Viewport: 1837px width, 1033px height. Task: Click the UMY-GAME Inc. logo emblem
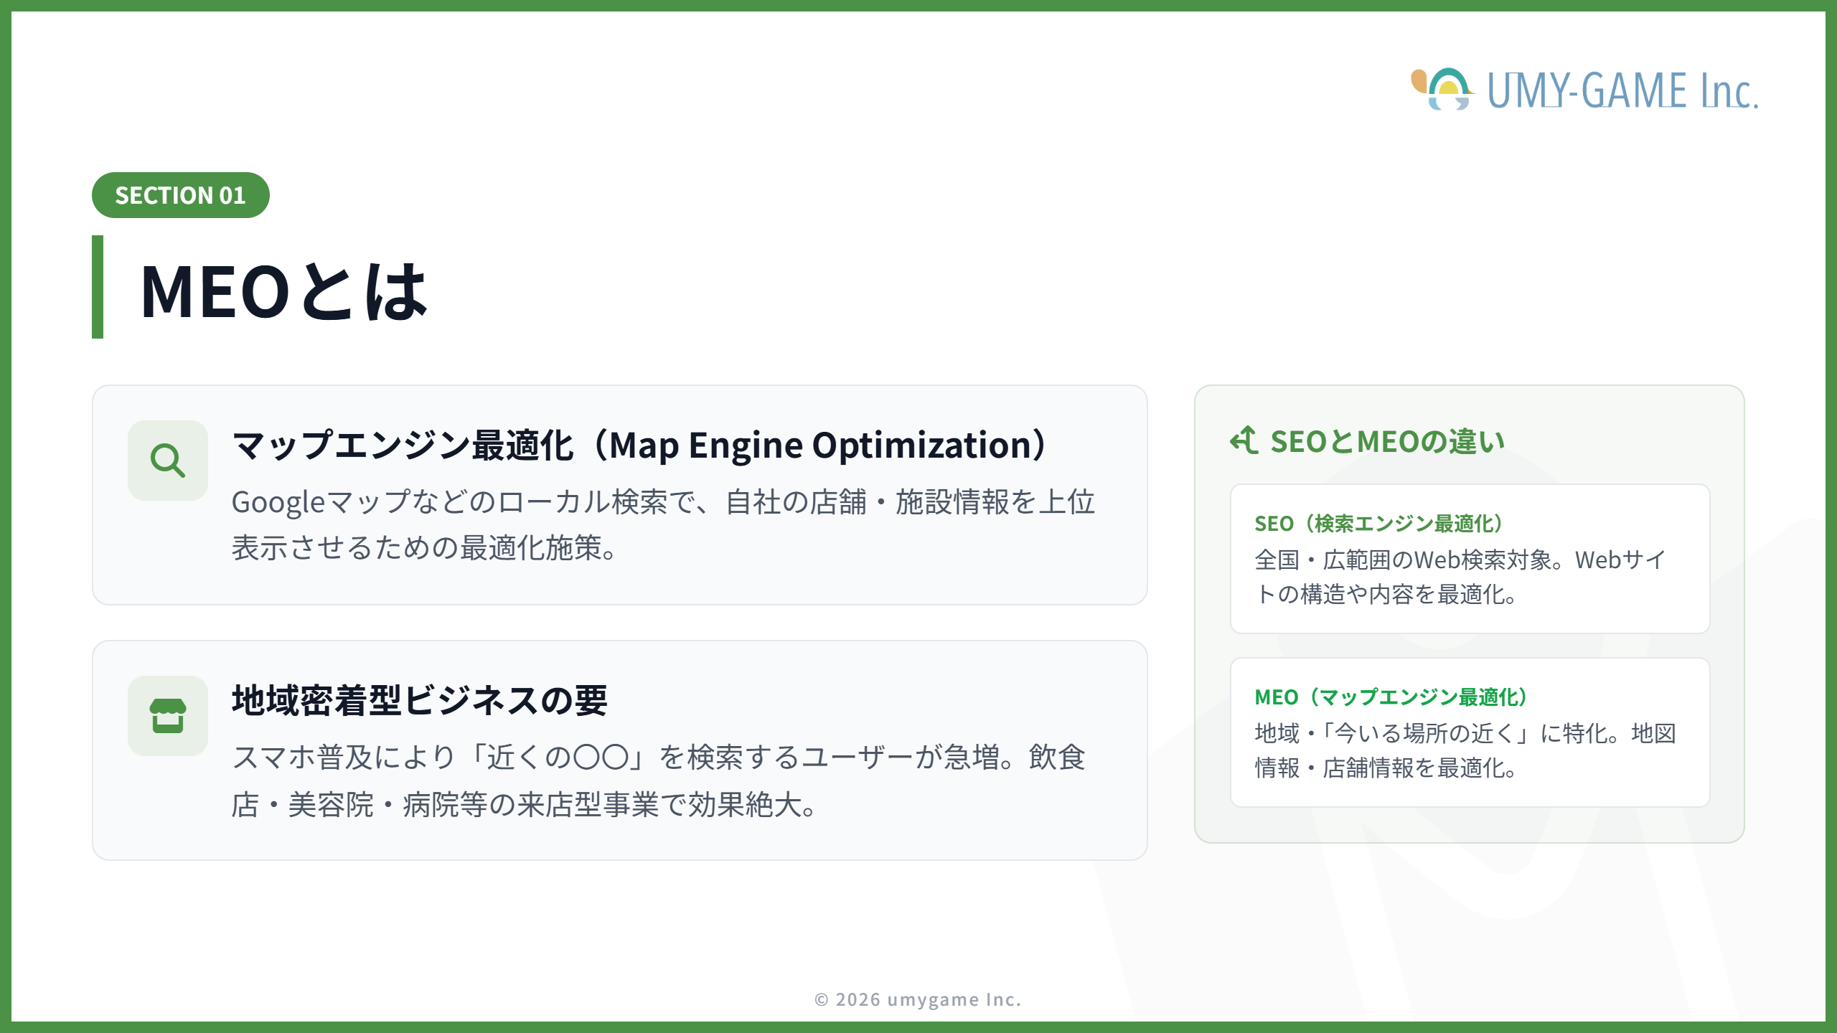coord(1442,89)
